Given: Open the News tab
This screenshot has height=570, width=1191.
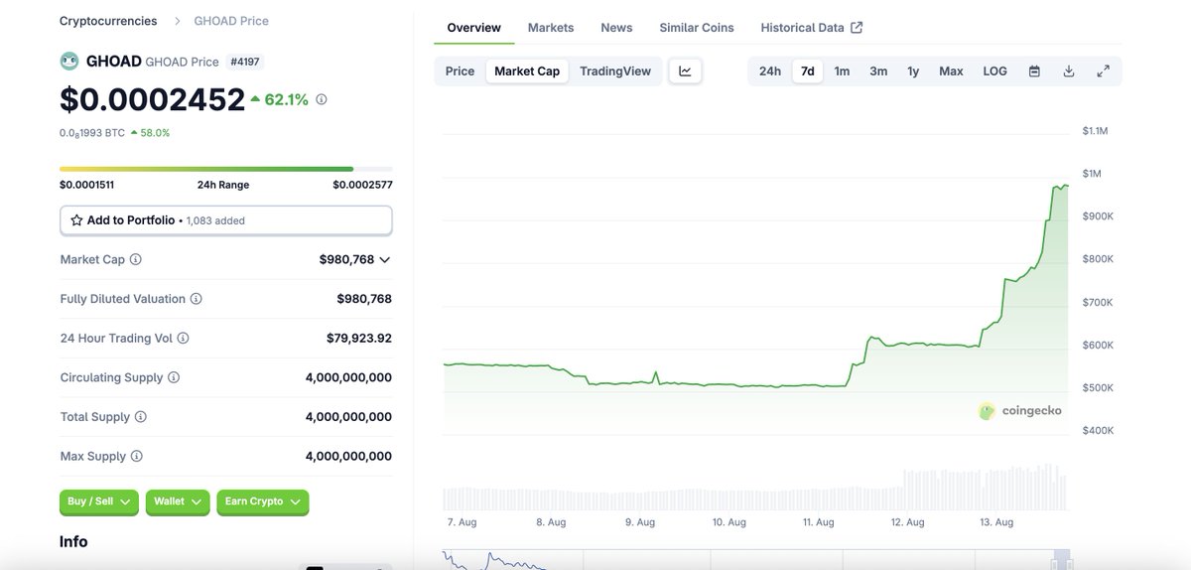Looking at the screenshot, I should pyautogui.click(x=616, y=28).
